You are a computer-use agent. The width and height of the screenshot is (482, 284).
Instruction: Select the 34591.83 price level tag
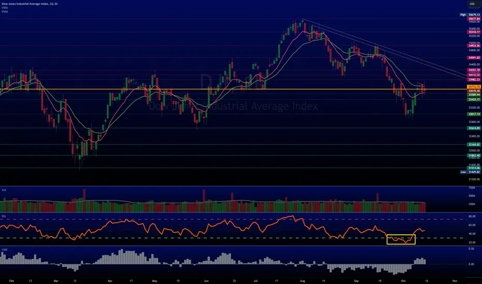click(474, 58)
